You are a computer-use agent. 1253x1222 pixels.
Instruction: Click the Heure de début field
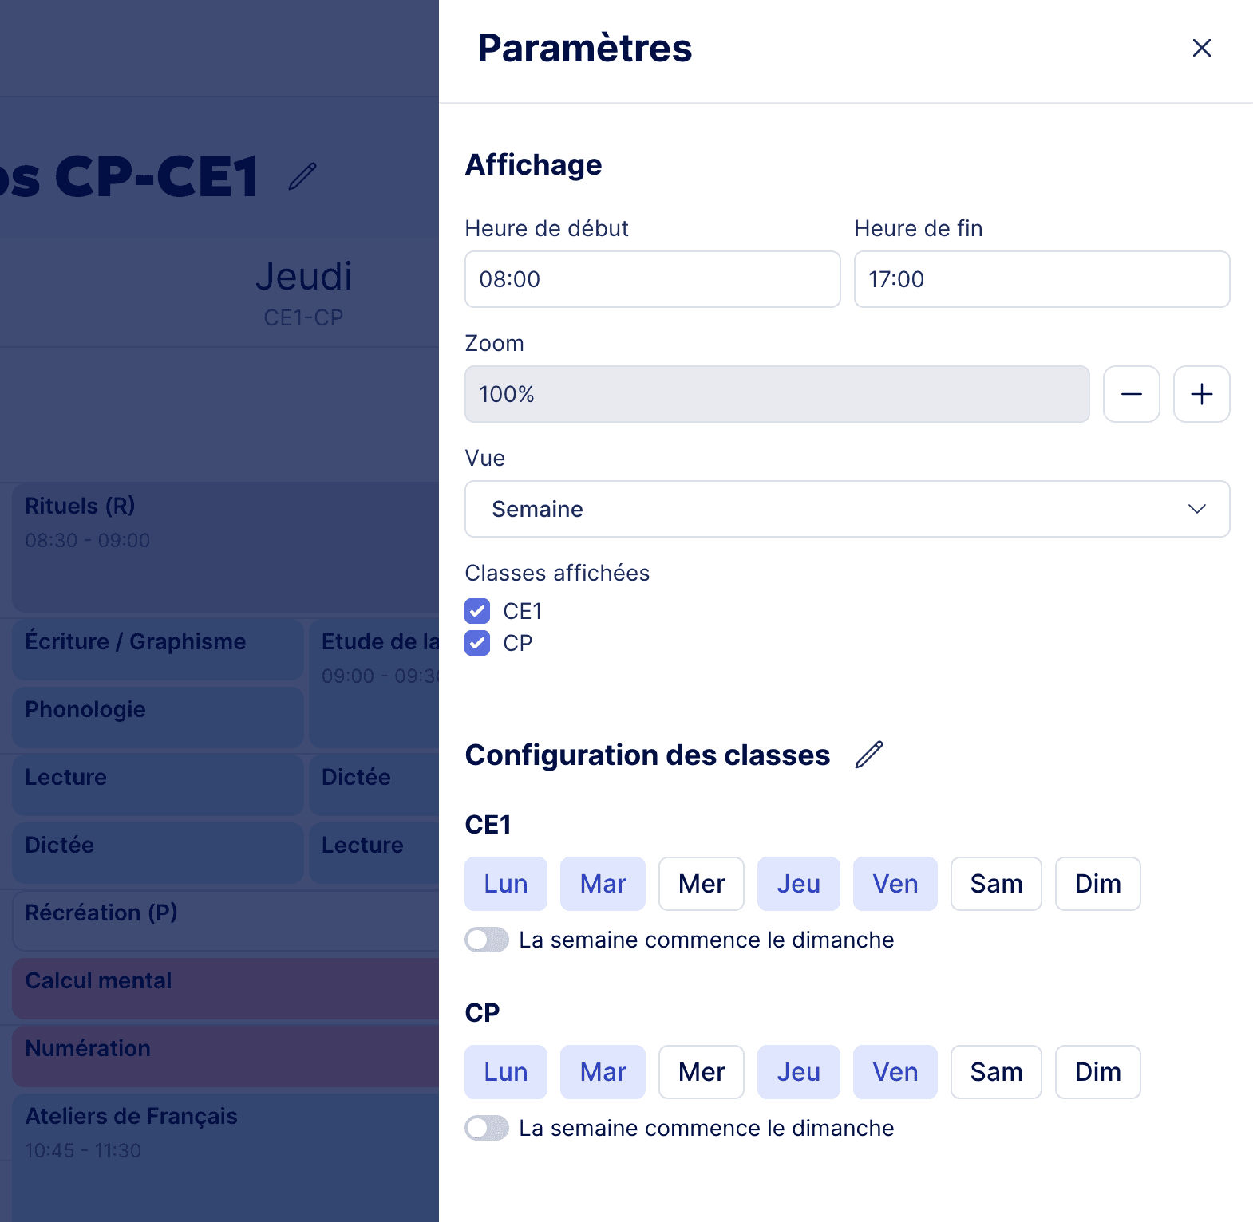(652, 279)
